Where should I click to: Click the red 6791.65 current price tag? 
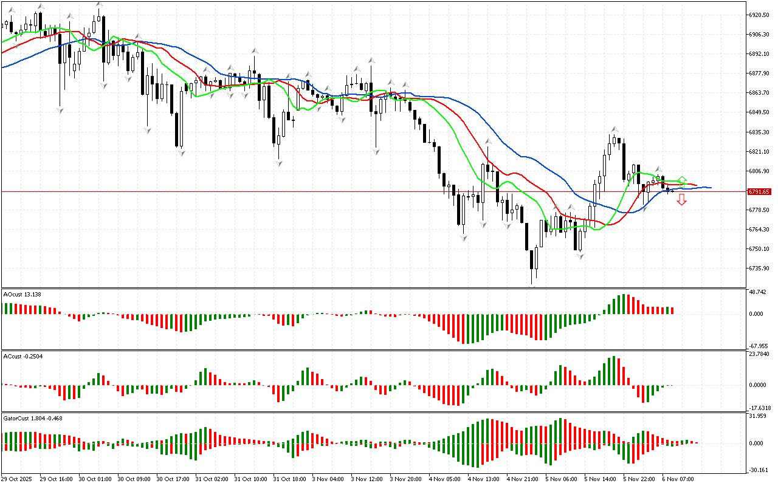click(x=759, y=191)
